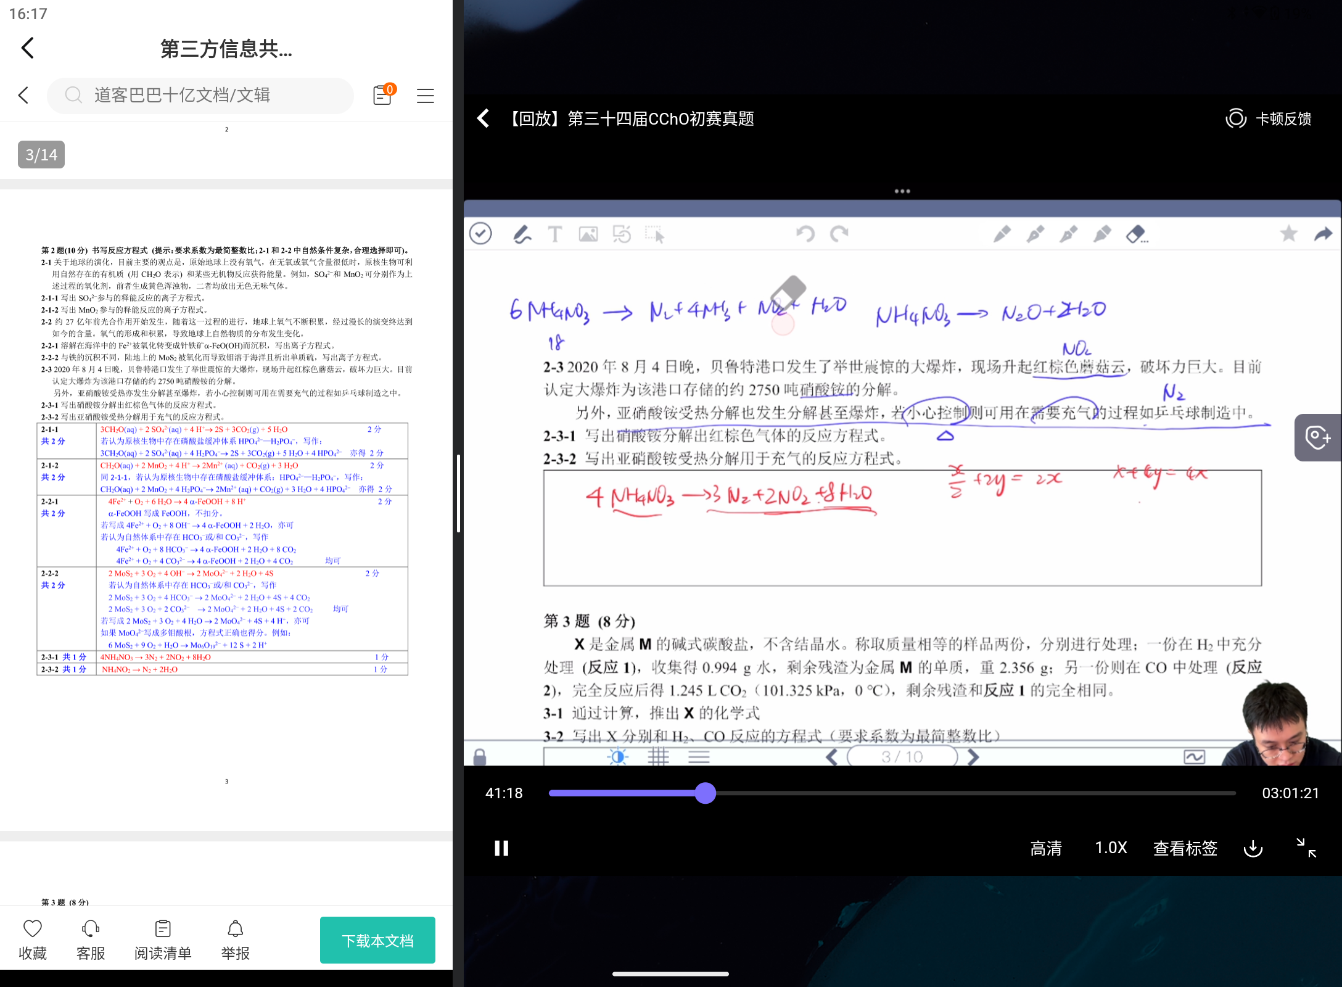Click the 41:18 elapsed time label

(504, 793)
